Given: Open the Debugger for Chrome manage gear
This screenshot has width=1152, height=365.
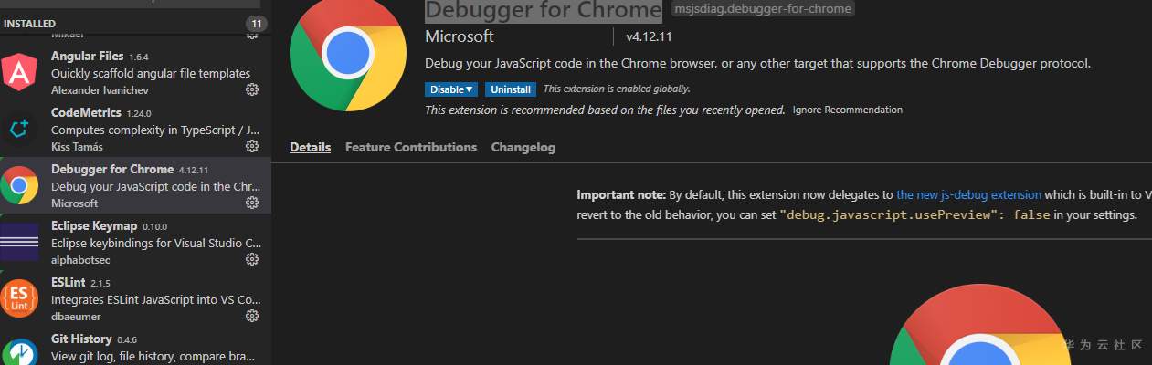Looking at the screenshot, I should 252,203.
